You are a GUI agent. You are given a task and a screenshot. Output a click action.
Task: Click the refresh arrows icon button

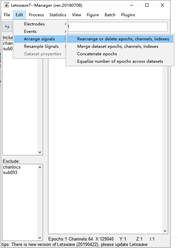pyautogui.click(x=7, y=27)
